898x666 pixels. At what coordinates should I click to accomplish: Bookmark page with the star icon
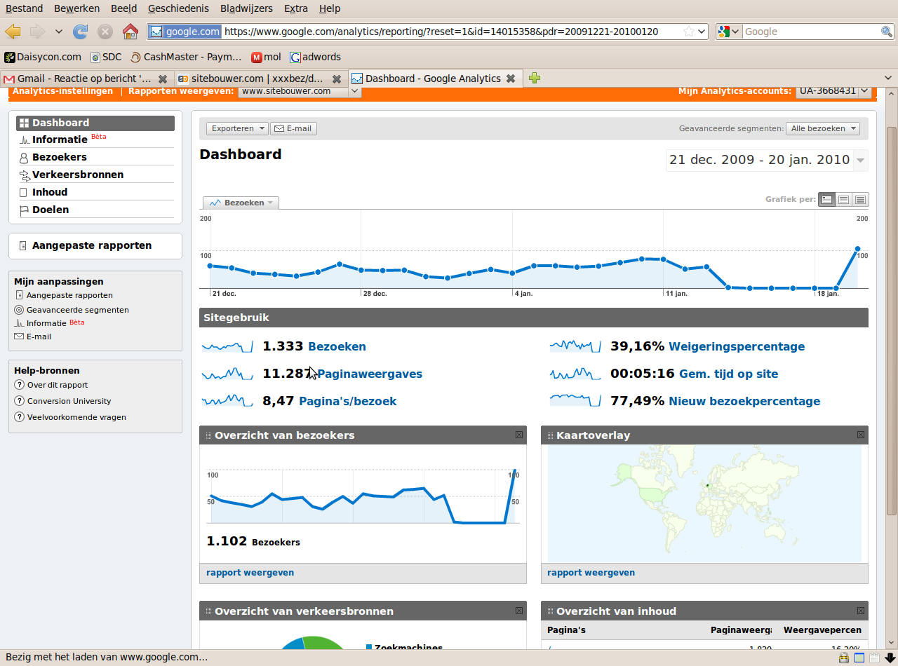click(x=689, y=32)
